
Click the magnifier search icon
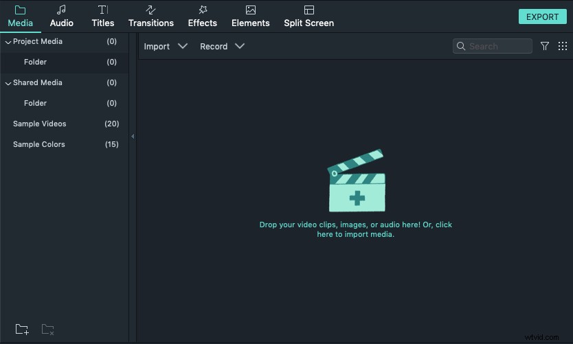tap(461, 46)
